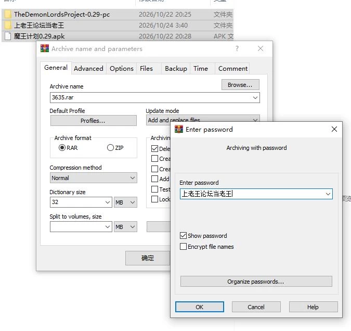This screenshot has width=351, height=331.
Task: Select the RAR archive format
Action: click(62, 148)
